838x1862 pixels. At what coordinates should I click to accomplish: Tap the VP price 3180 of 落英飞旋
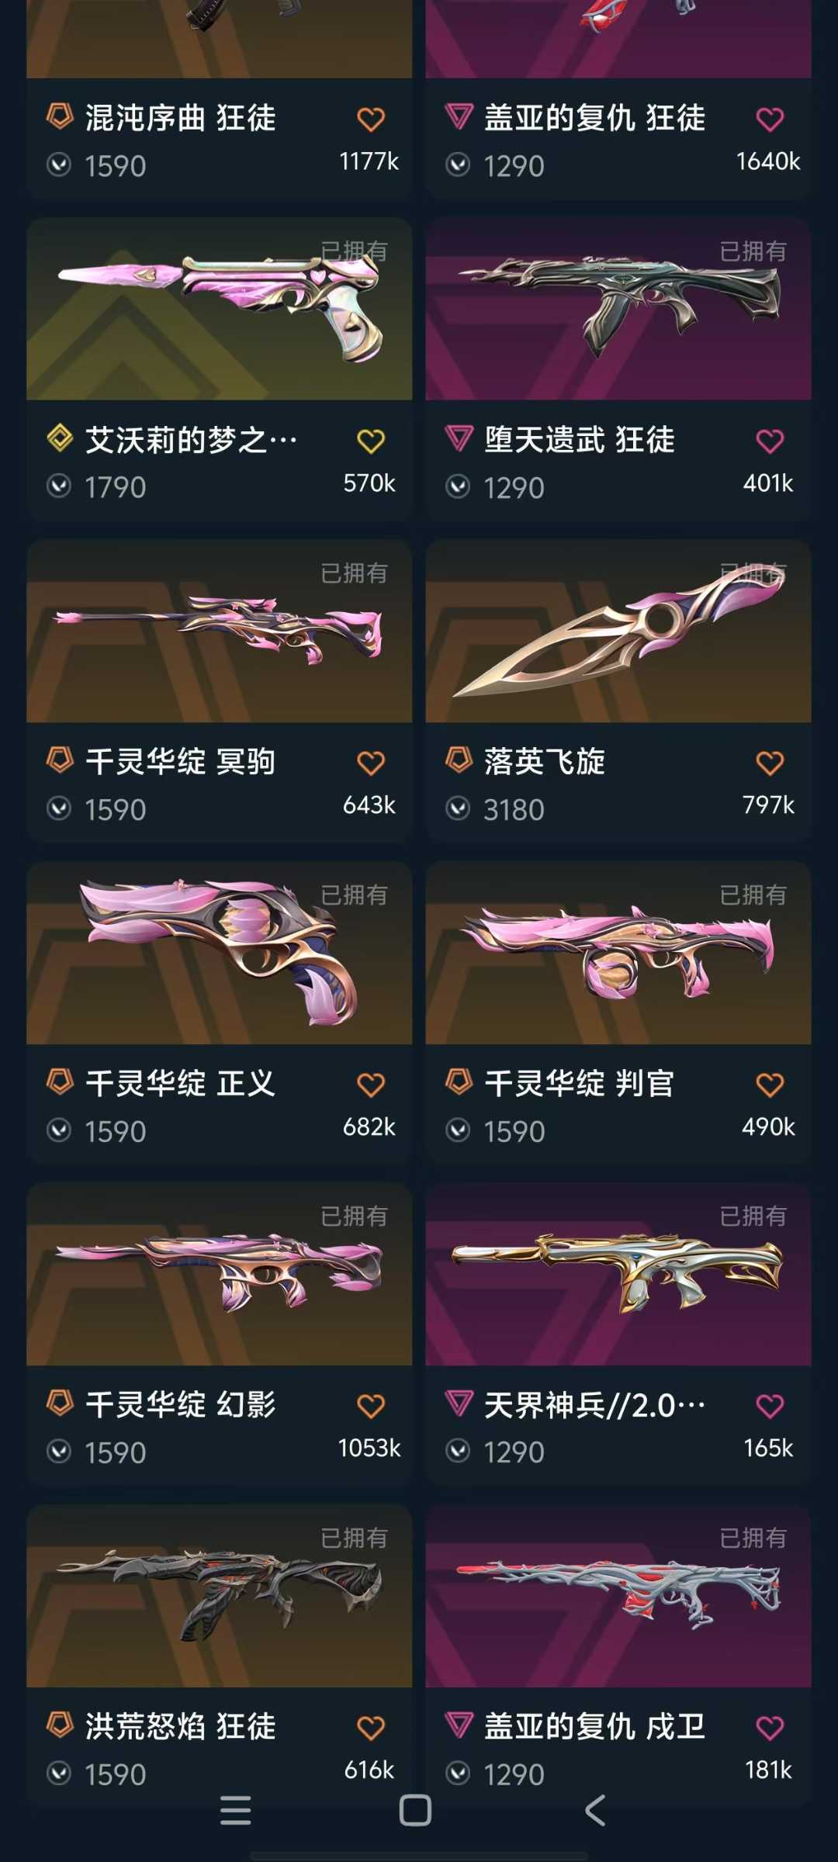pyautogui.click(x=514, y=809)
